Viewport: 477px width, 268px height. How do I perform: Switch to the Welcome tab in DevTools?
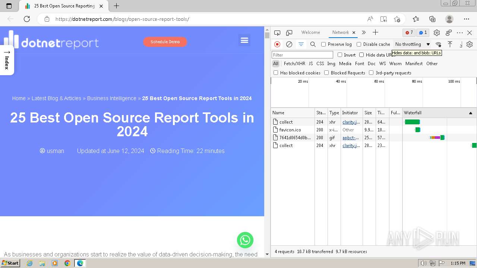tap(310, 32)
